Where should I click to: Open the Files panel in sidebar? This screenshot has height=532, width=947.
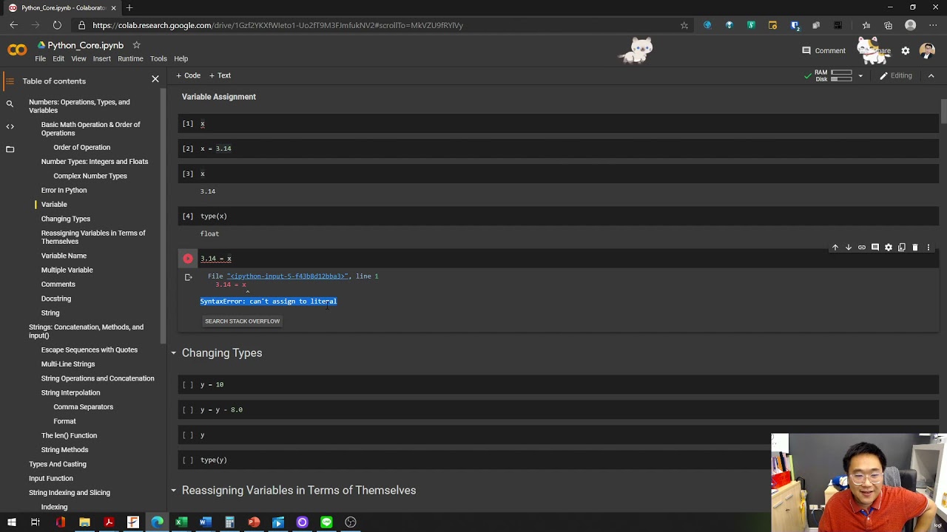[x=10, y=149]
